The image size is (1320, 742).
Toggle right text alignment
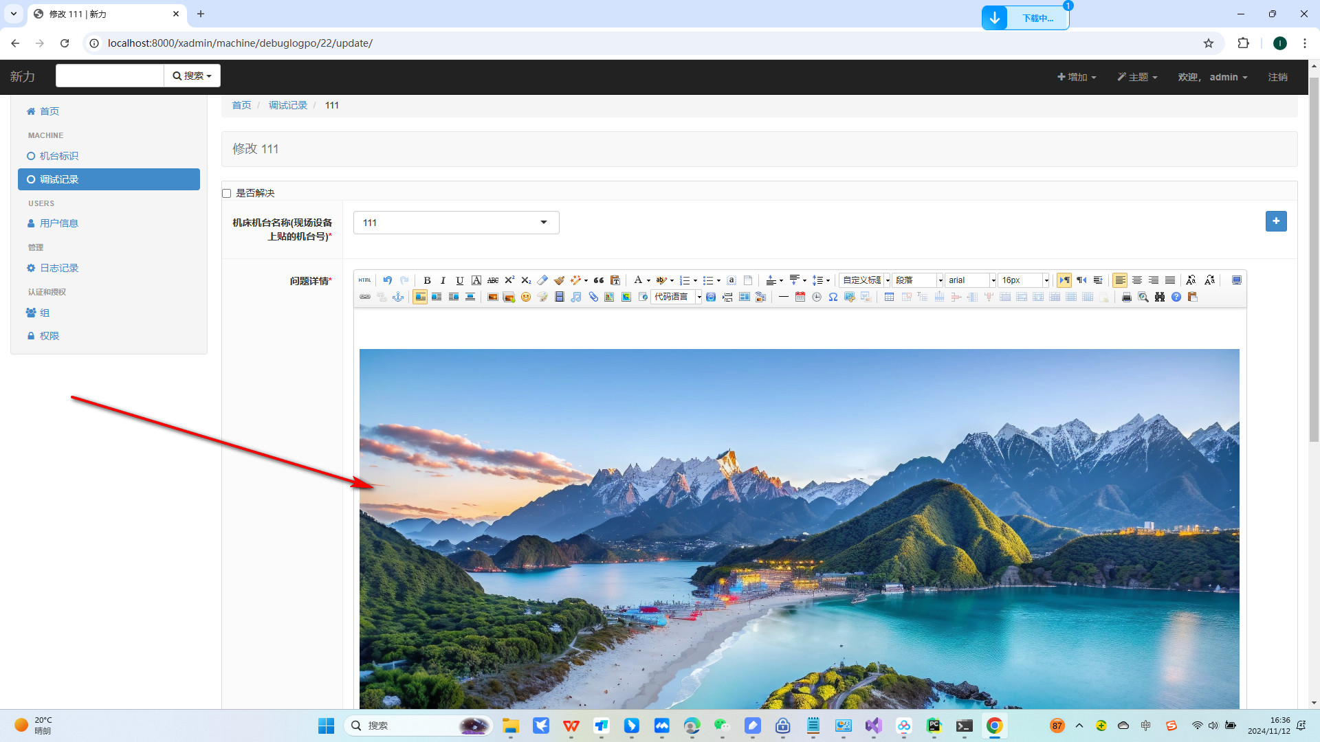(1154, 280)
